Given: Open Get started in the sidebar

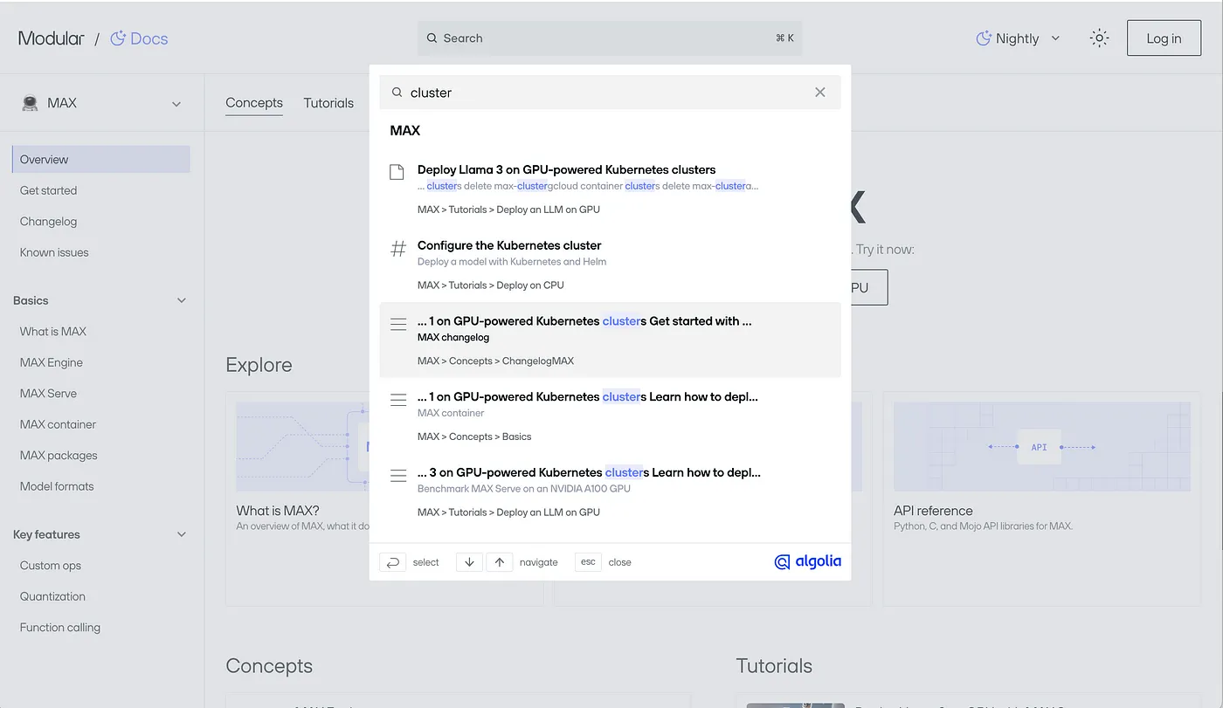Looking at the screenshot, I should (x=48, y=190).
